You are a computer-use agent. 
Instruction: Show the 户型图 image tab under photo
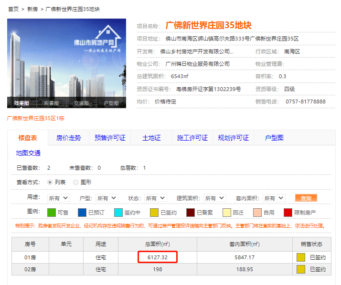[111, 103]
